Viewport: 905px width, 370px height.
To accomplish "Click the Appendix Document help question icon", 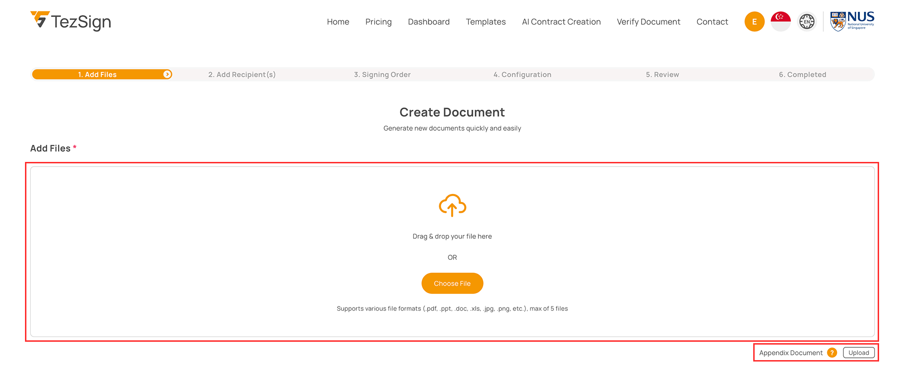I will pos(832,353).
